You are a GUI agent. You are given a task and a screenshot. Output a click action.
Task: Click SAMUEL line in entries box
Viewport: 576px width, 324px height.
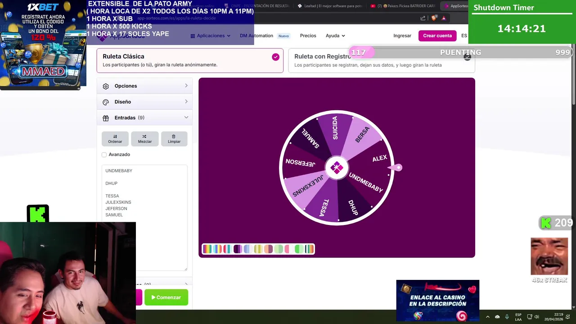click(x=114, y=215)
